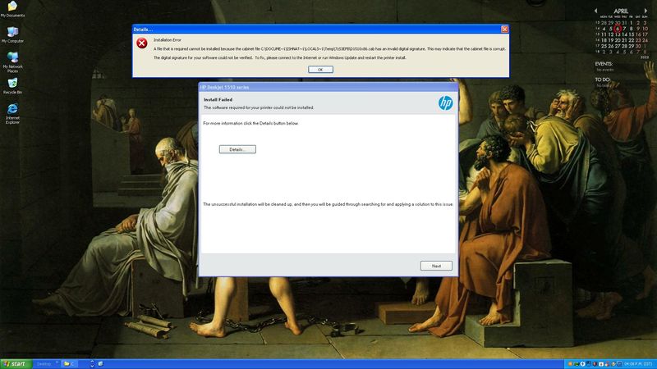Screen dimensions: 657x369
Task: Click Next in HP installer
Action: pyautogui.click(x=436, y=266)
